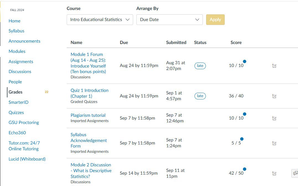Clear the blue dot indicator beside 5 / 5

[241, 139]
